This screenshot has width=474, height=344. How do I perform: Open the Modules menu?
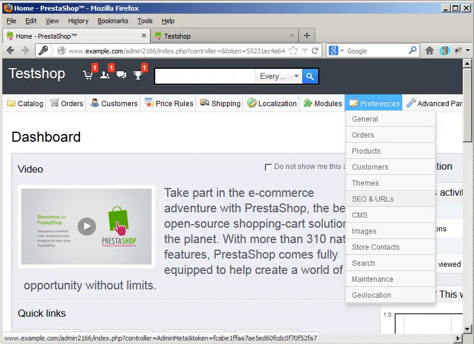pos(322,103)
